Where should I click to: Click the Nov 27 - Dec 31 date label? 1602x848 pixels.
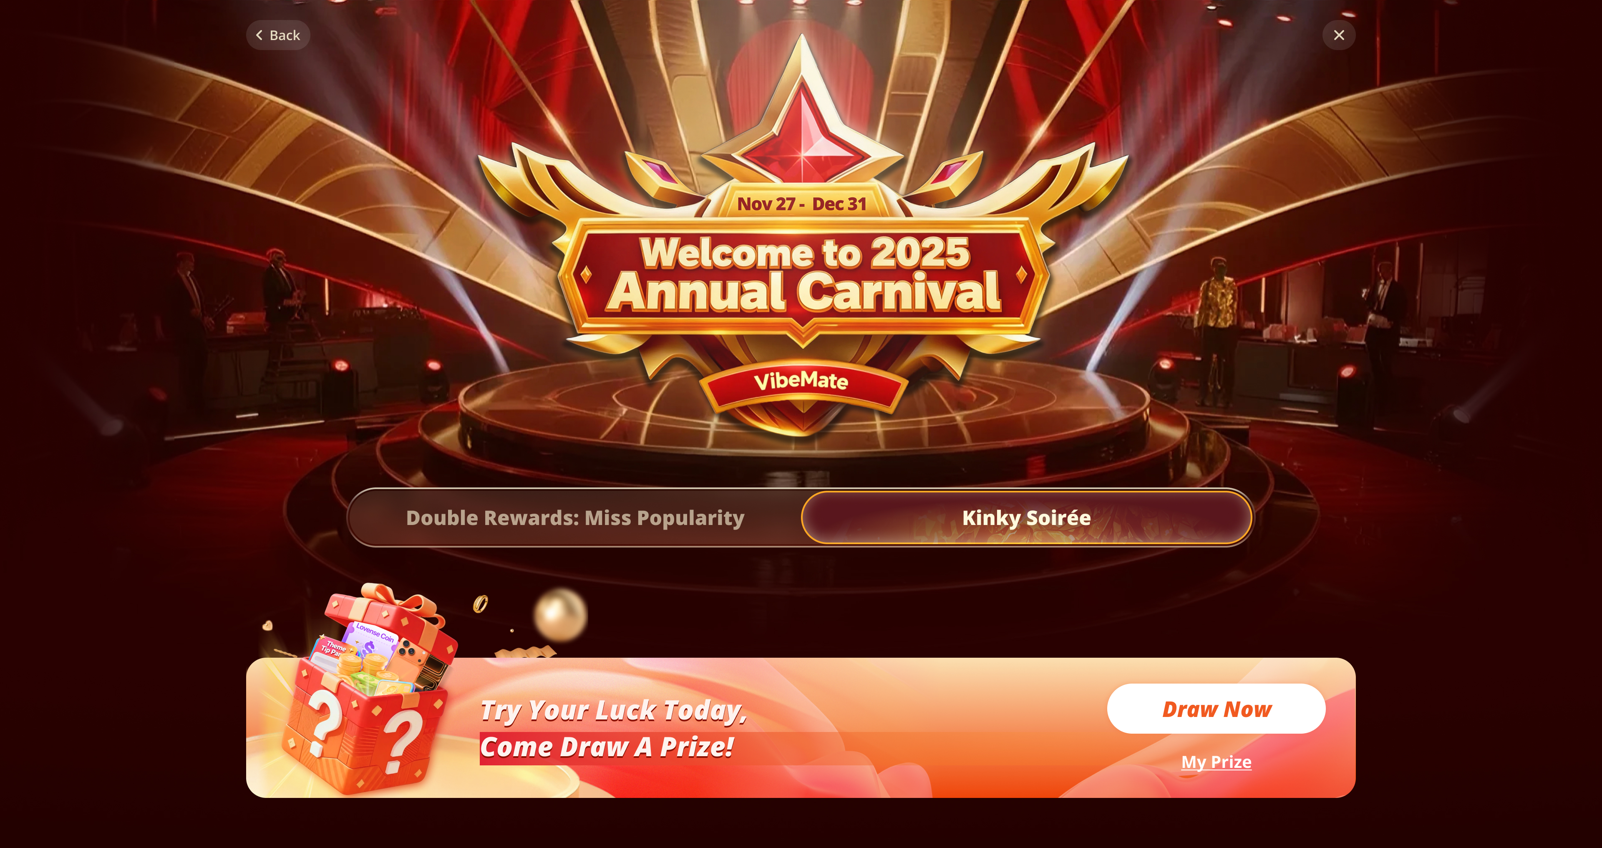coord(801,204)
